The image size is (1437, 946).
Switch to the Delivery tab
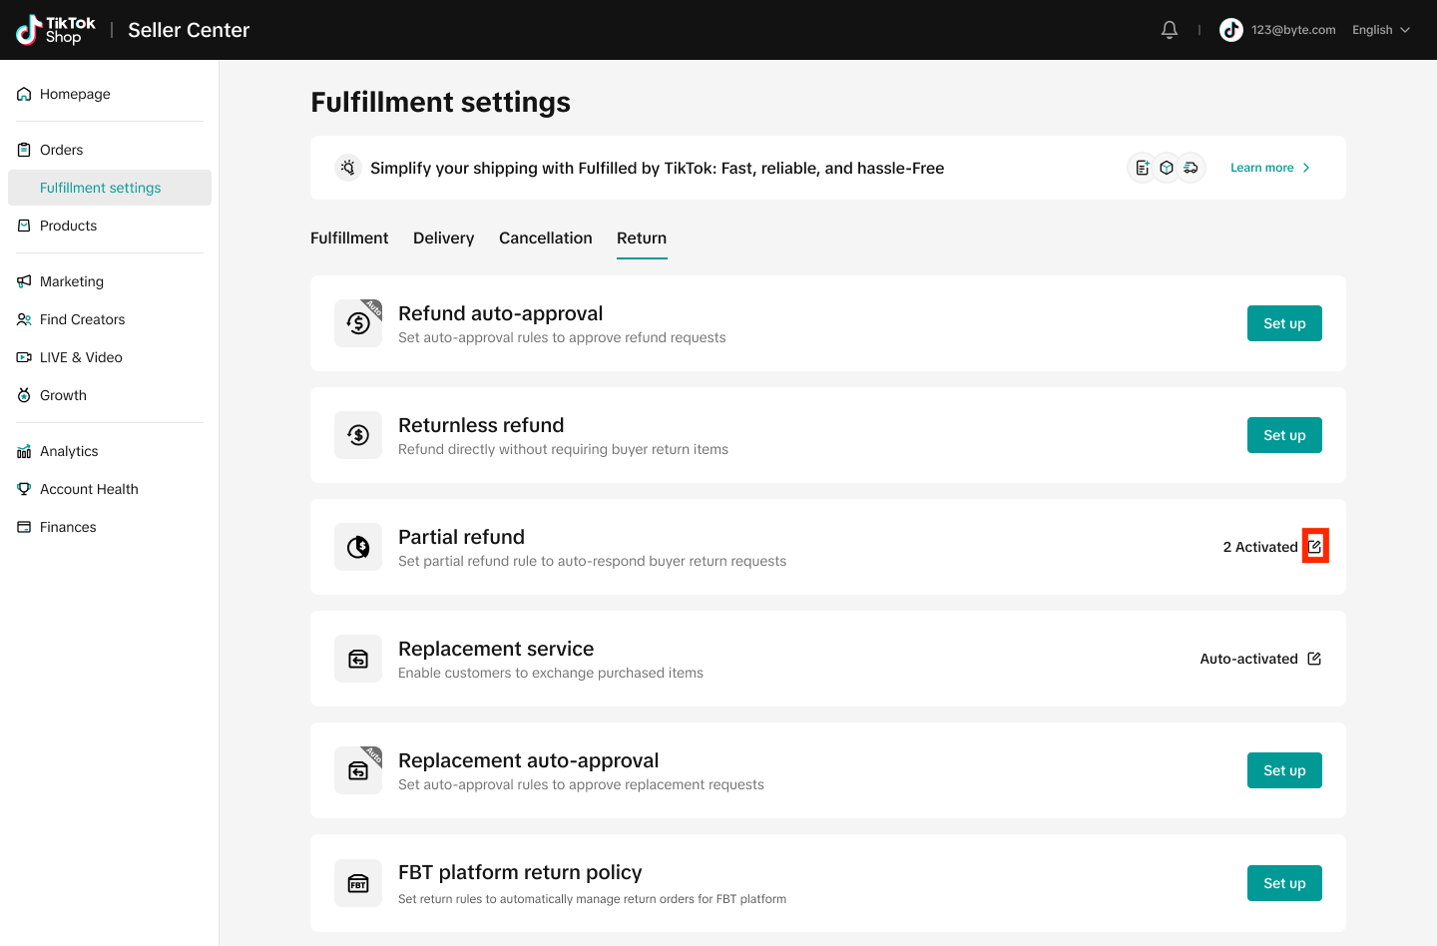coord(443,238)
